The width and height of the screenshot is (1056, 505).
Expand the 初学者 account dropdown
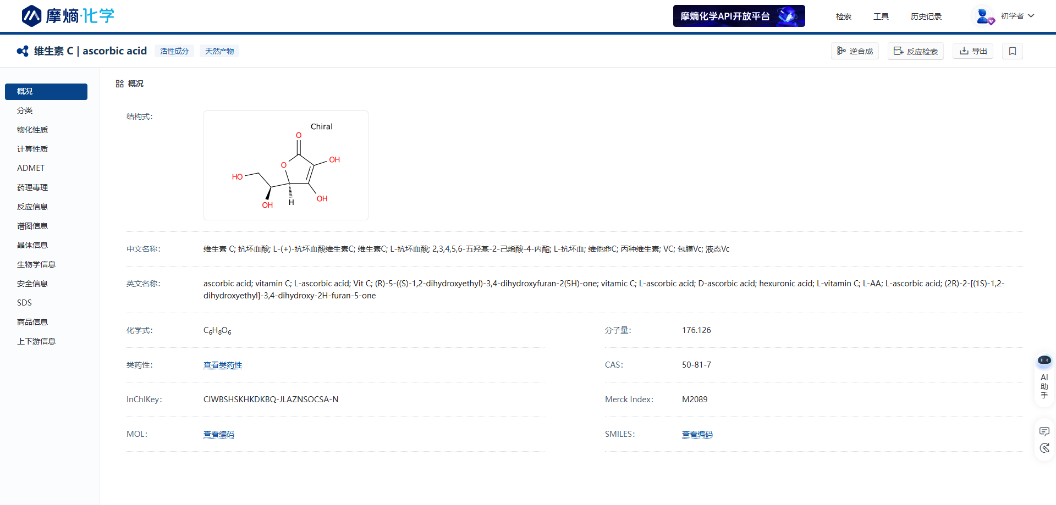pos(1018,16)
